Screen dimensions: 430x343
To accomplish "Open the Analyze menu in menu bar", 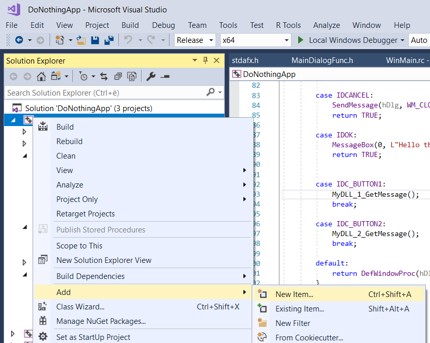I will pos(327,25).
